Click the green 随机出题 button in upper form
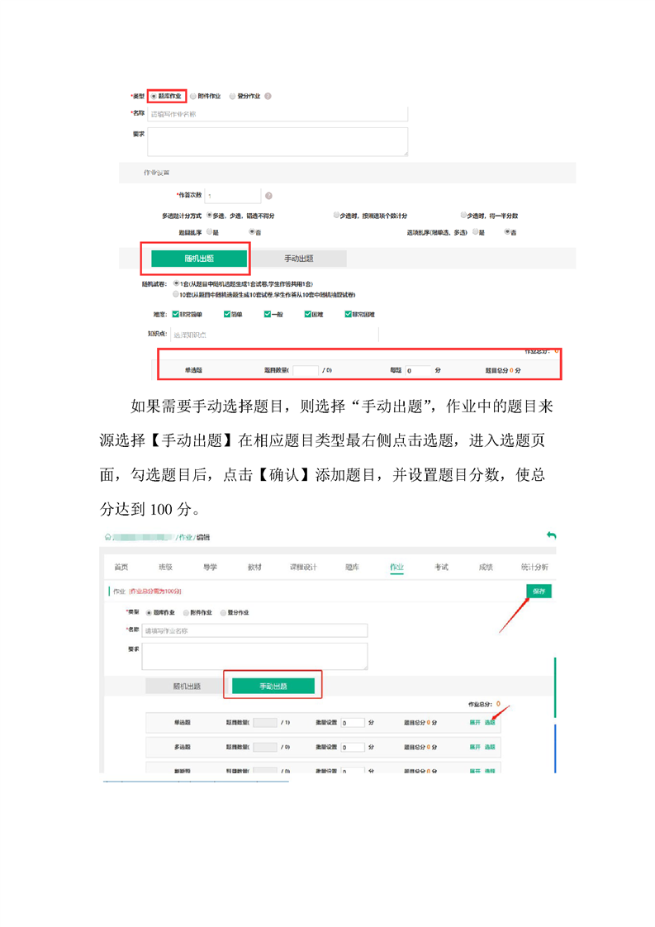The height and width of the screenshot is (927, 655). tap(198, 259)
